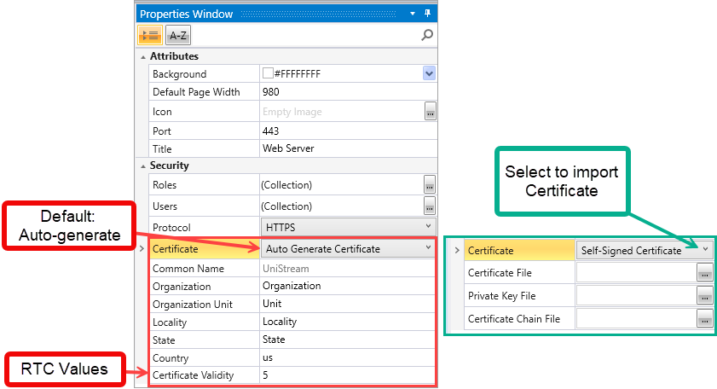This screenshot has height=389, width=717.
Task: Open the Properties Window options menu arrow
Action: (x=413, y=14)
